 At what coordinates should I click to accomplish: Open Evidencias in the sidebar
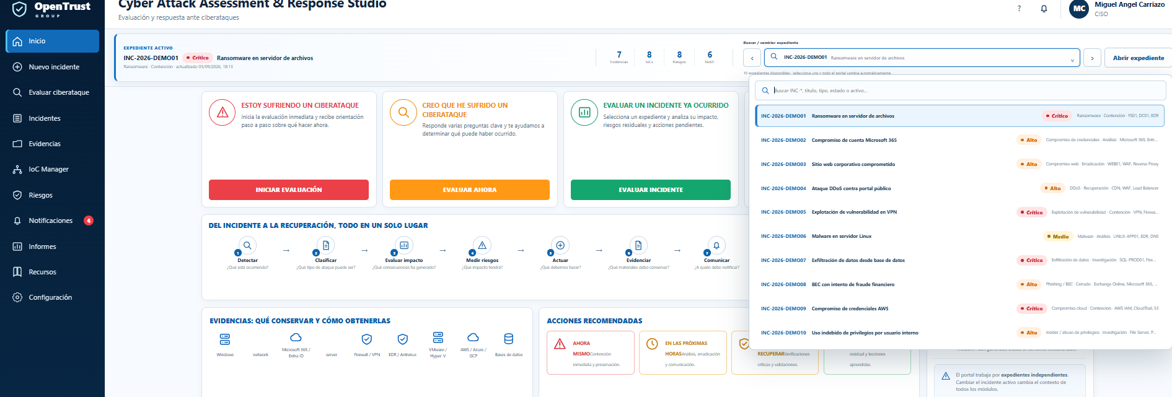tap(53, 144)
